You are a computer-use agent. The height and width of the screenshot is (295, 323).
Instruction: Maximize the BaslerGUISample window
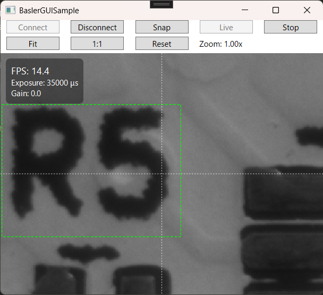tap(276, 10)
